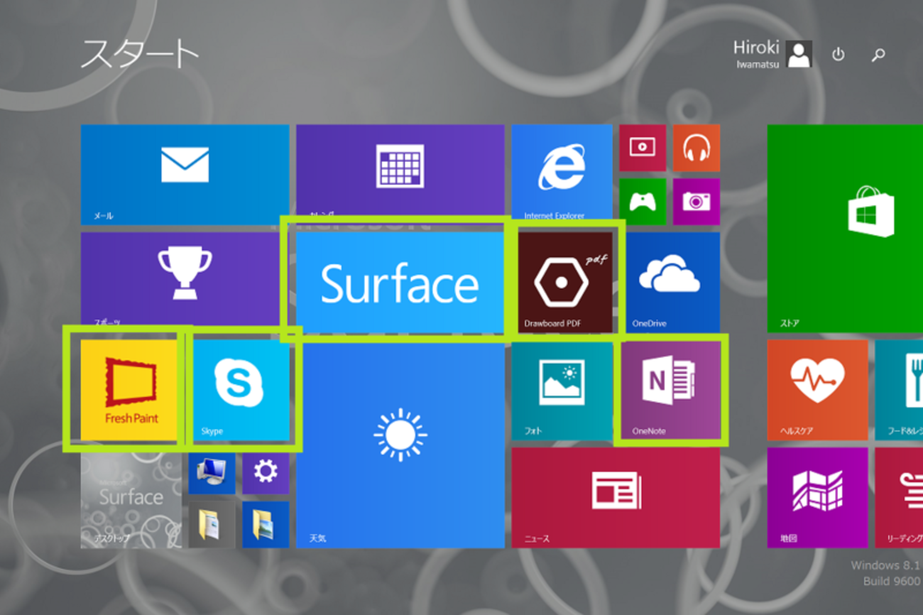Open the blue Surface app tile
Screen dimensions: 923x615
(400, 282)
